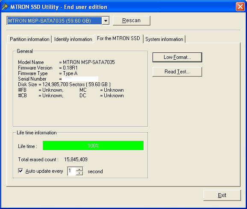Toggle the Auto update every checkbox
247x209 pixels.
[21, 171]
